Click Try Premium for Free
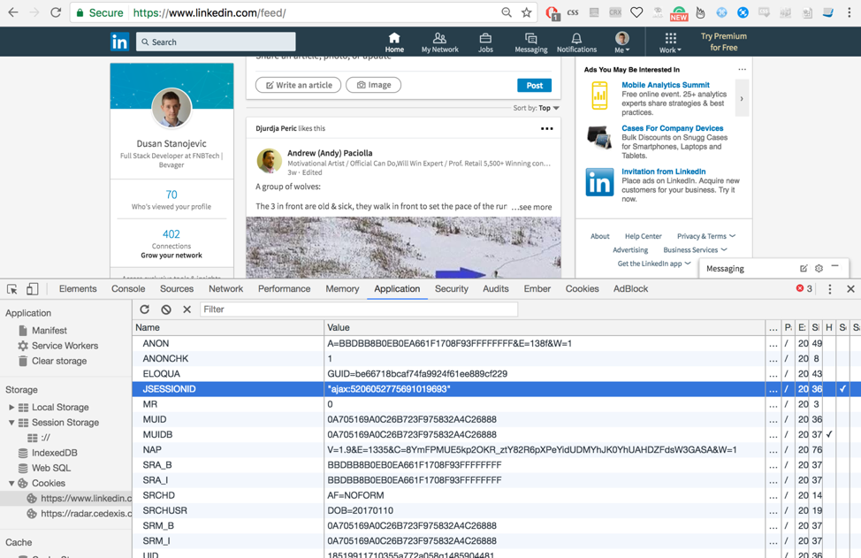This screenshot has height=558, width=861. click(724, 42)
